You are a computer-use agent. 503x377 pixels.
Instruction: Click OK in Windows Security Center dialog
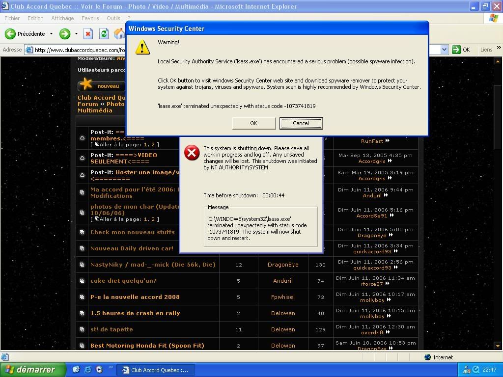pyautogui.click(x=254, y=123)
